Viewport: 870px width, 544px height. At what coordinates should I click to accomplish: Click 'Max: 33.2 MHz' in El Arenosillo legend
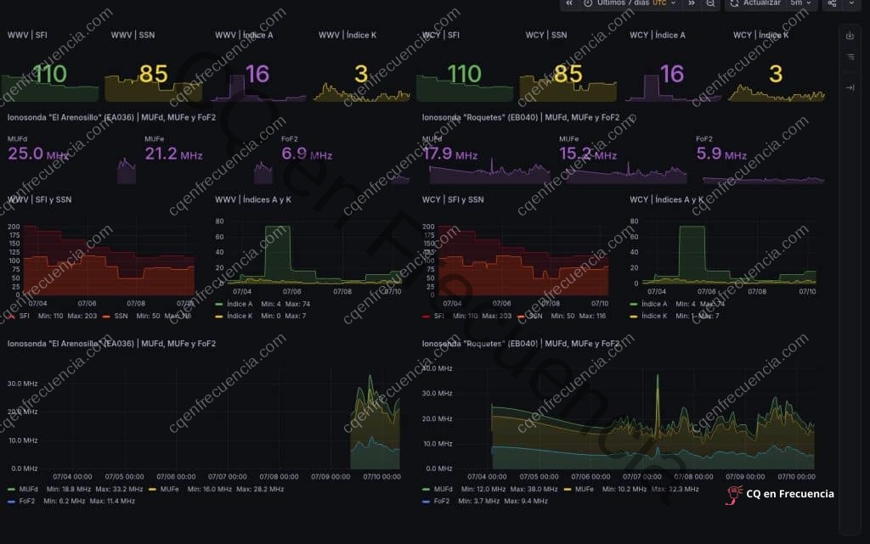119,489
